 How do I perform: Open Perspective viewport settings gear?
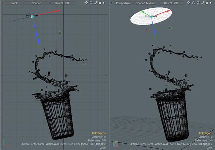tap(207, 3)
